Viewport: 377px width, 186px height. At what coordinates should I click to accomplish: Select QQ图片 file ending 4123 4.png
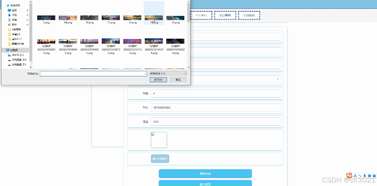coord(154,46)
